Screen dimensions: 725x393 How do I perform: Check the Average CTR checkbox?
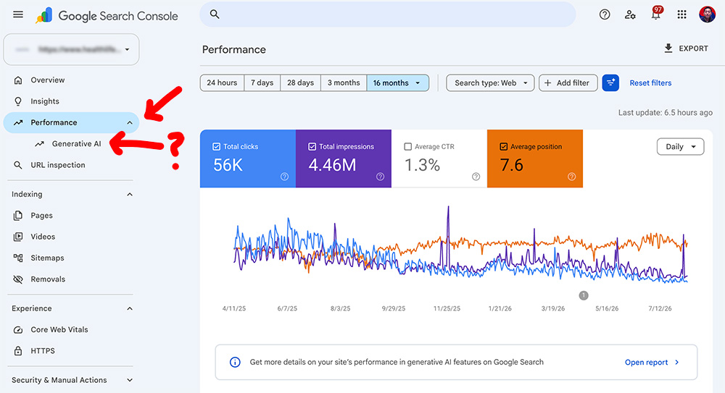pyautogui.click(x=407, y=146)
